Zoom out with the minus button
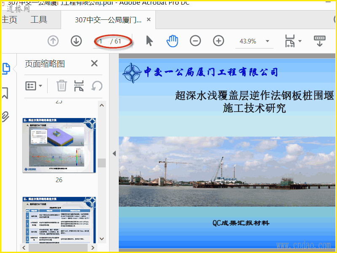Screen dimensions: 337x253 coord(195,41)
